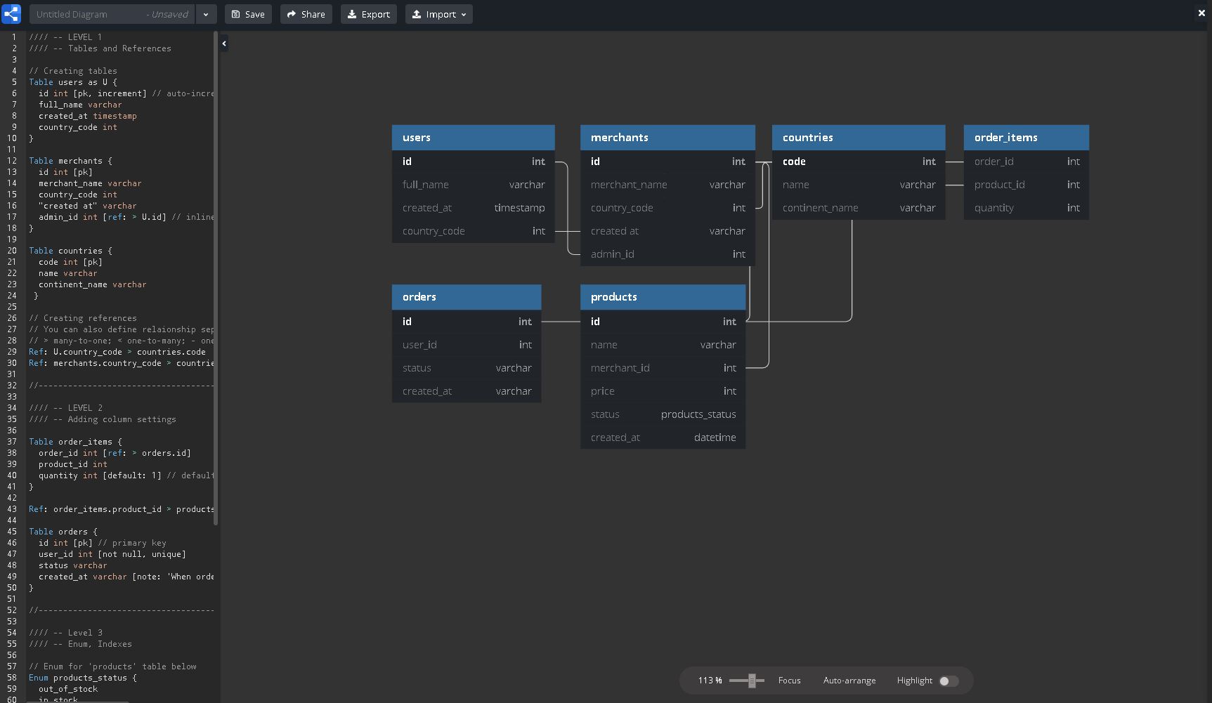The image size is (1212, 703).
Task: Click the Focus control in bottom bar
Action: [789, 680]
